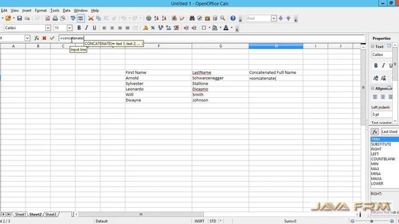Image resolution: width=399 pixels, height=224 pixels.
Task: Center cell text horizontally
Action: 112,28
